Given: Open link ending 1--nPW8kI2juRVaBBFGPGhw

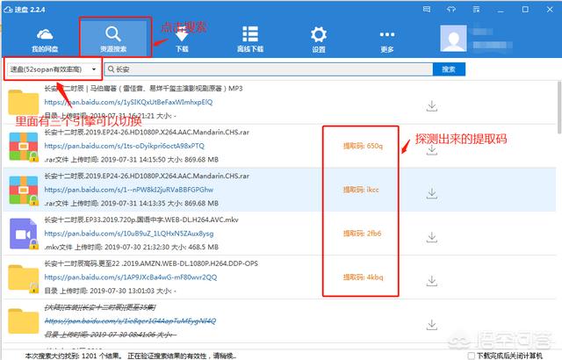Looking at the screenshot, I should [129, 190].
